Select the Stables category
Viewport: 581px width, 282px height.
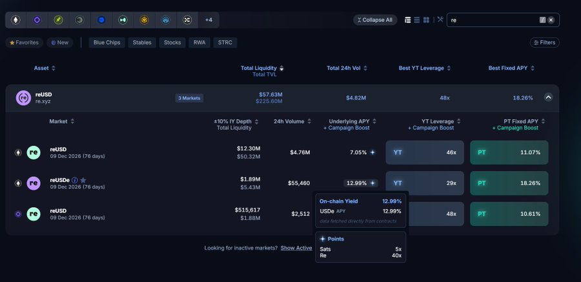pos(142,43)
